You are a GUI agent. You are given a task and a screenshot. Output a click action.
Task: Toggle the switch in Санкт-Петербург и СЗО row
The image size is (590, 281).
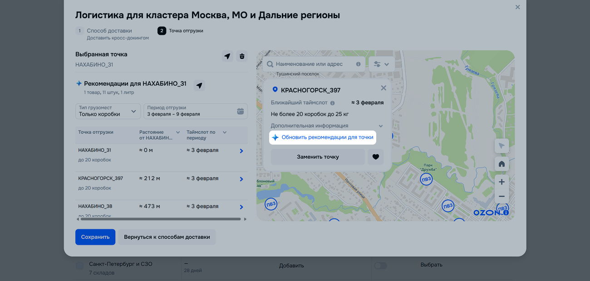380,266
